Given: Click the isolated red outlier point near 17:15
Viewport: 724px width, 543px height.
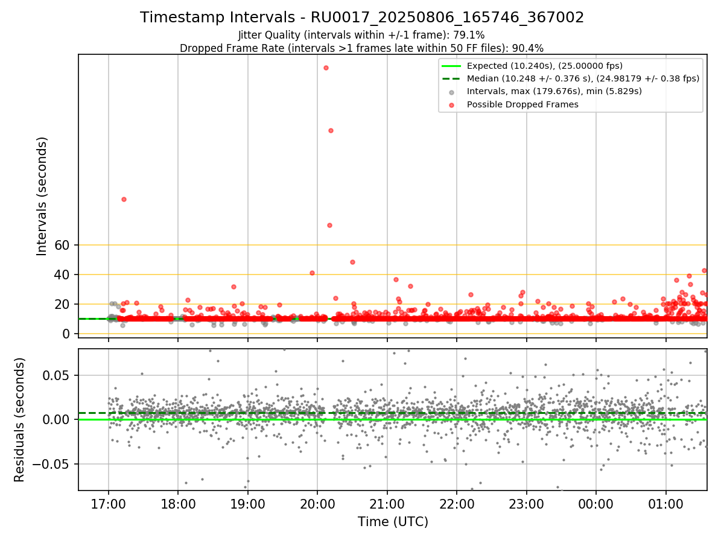Looking at the screenshot, I should point(124,199).
